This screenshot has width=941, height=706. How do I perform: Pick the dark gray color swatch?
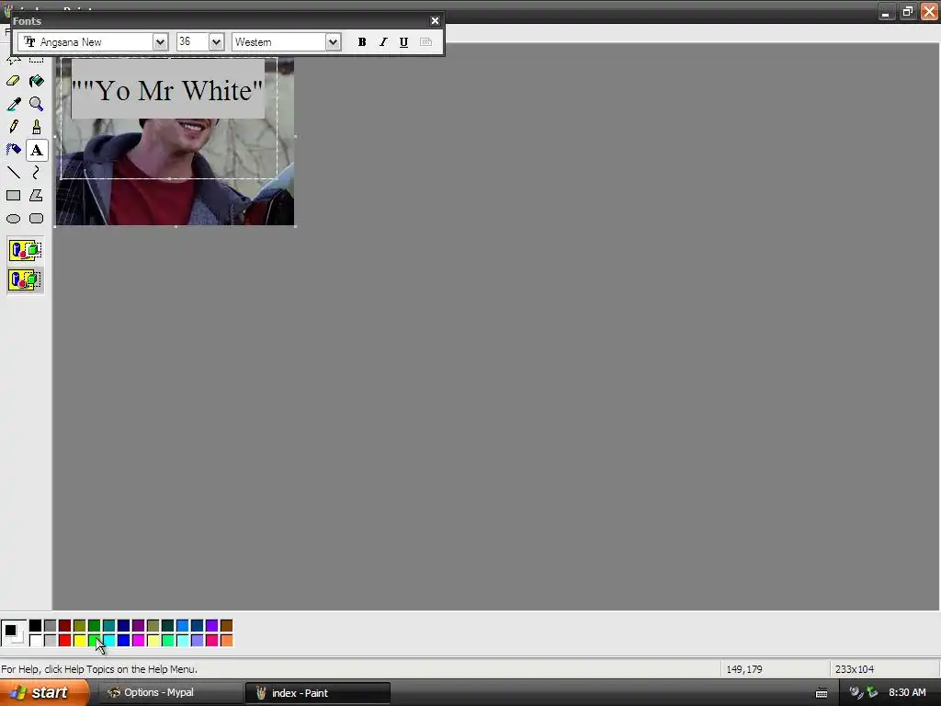pos(51,626)
